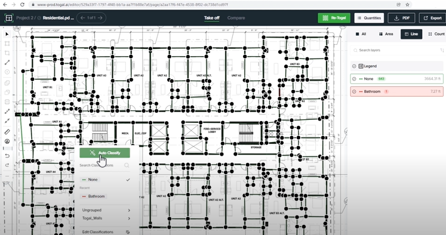Select the circle count tool in left toolbar

pyautogui.click(x=7, y=72)
